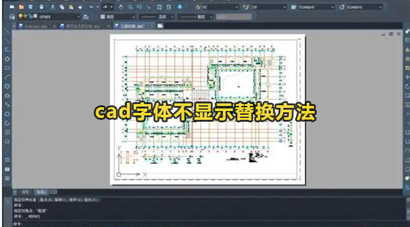Activate the Pan hand tool

click(x=120, y=7)
